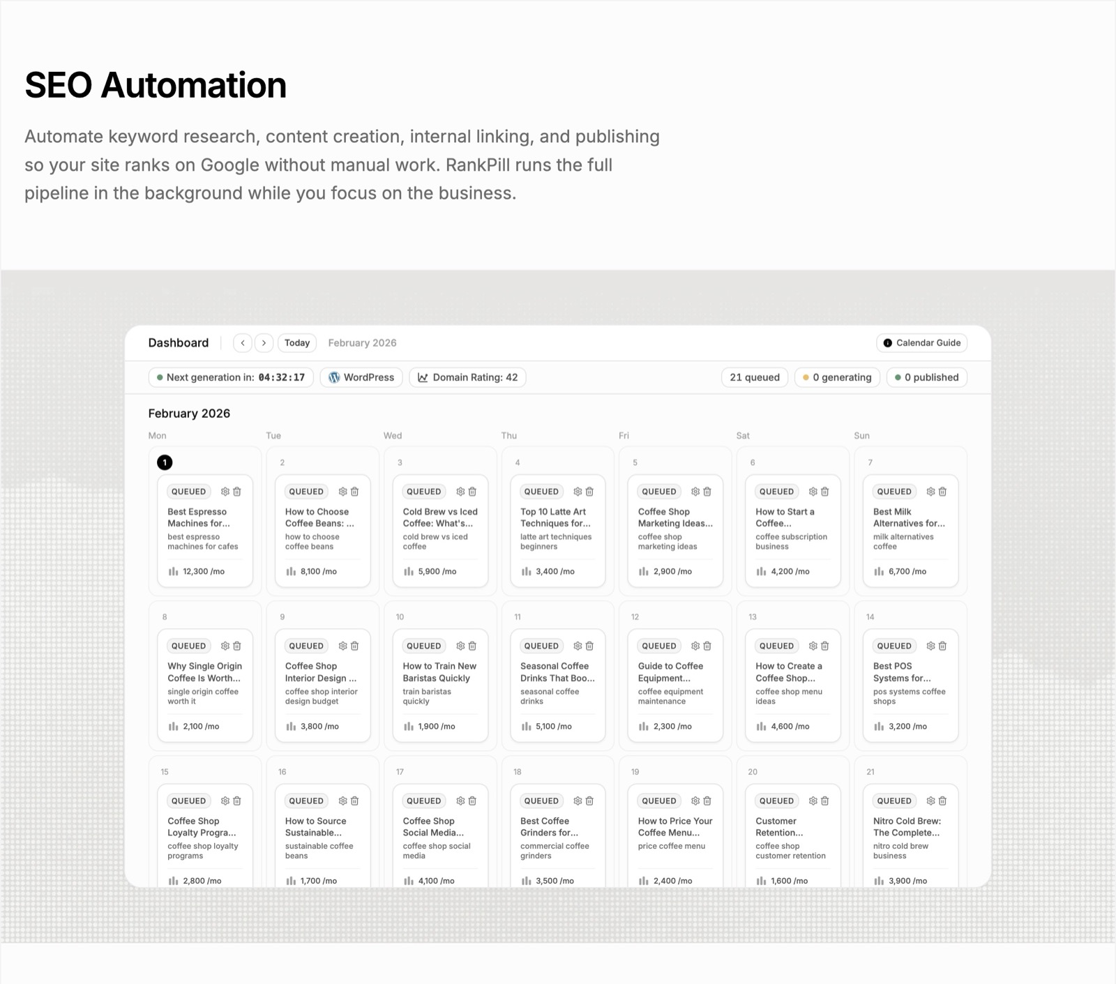Open settings for Customer Retention card
Image resolution: width=1116 pixels, height=984 pixels.
point(813,801)
